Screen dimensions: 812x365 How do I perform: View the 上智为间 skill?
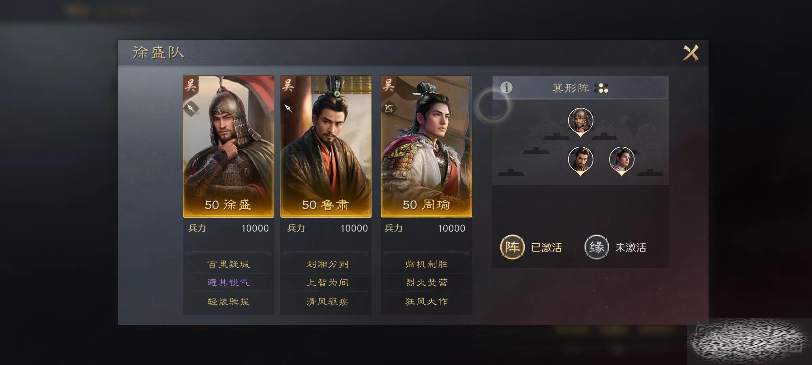327,283
